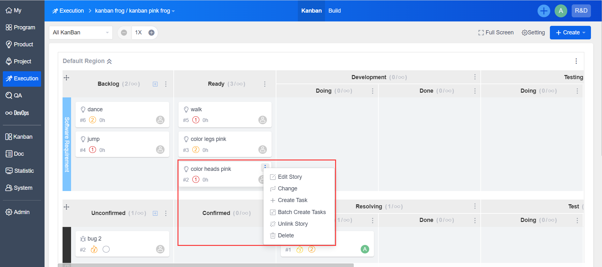This screenshot has width=602, height=267.
Task: Select Edit Story from context menu
Action: (x=290, y=177)
